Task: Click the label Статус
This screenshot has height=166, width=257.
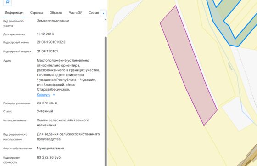Action: point(7,111)
